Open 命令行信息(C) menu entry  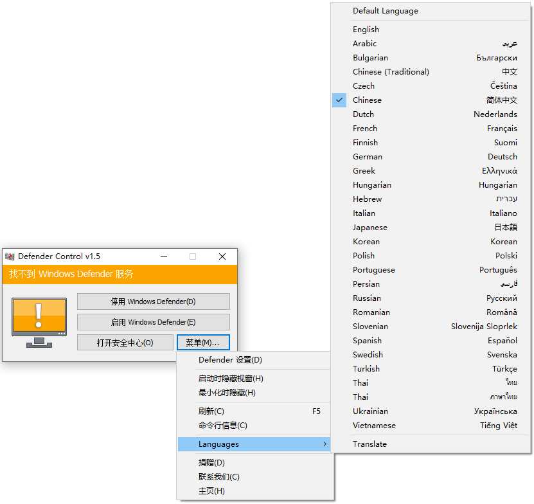tap(254, 426)
